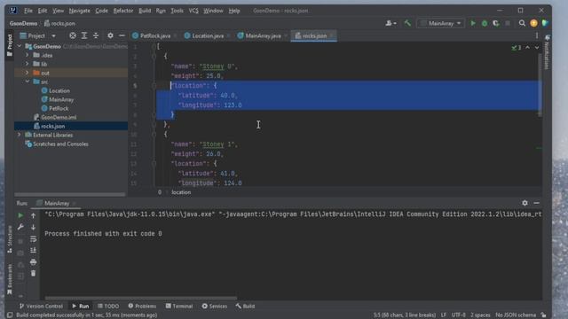Rerun MainArray from the Run panel
Screen dimensions: 568x319
[20, 215]
